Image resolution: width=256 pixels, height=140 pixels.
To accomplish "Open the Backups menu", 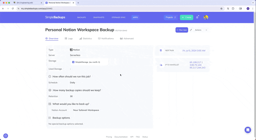I will [82, 17].
